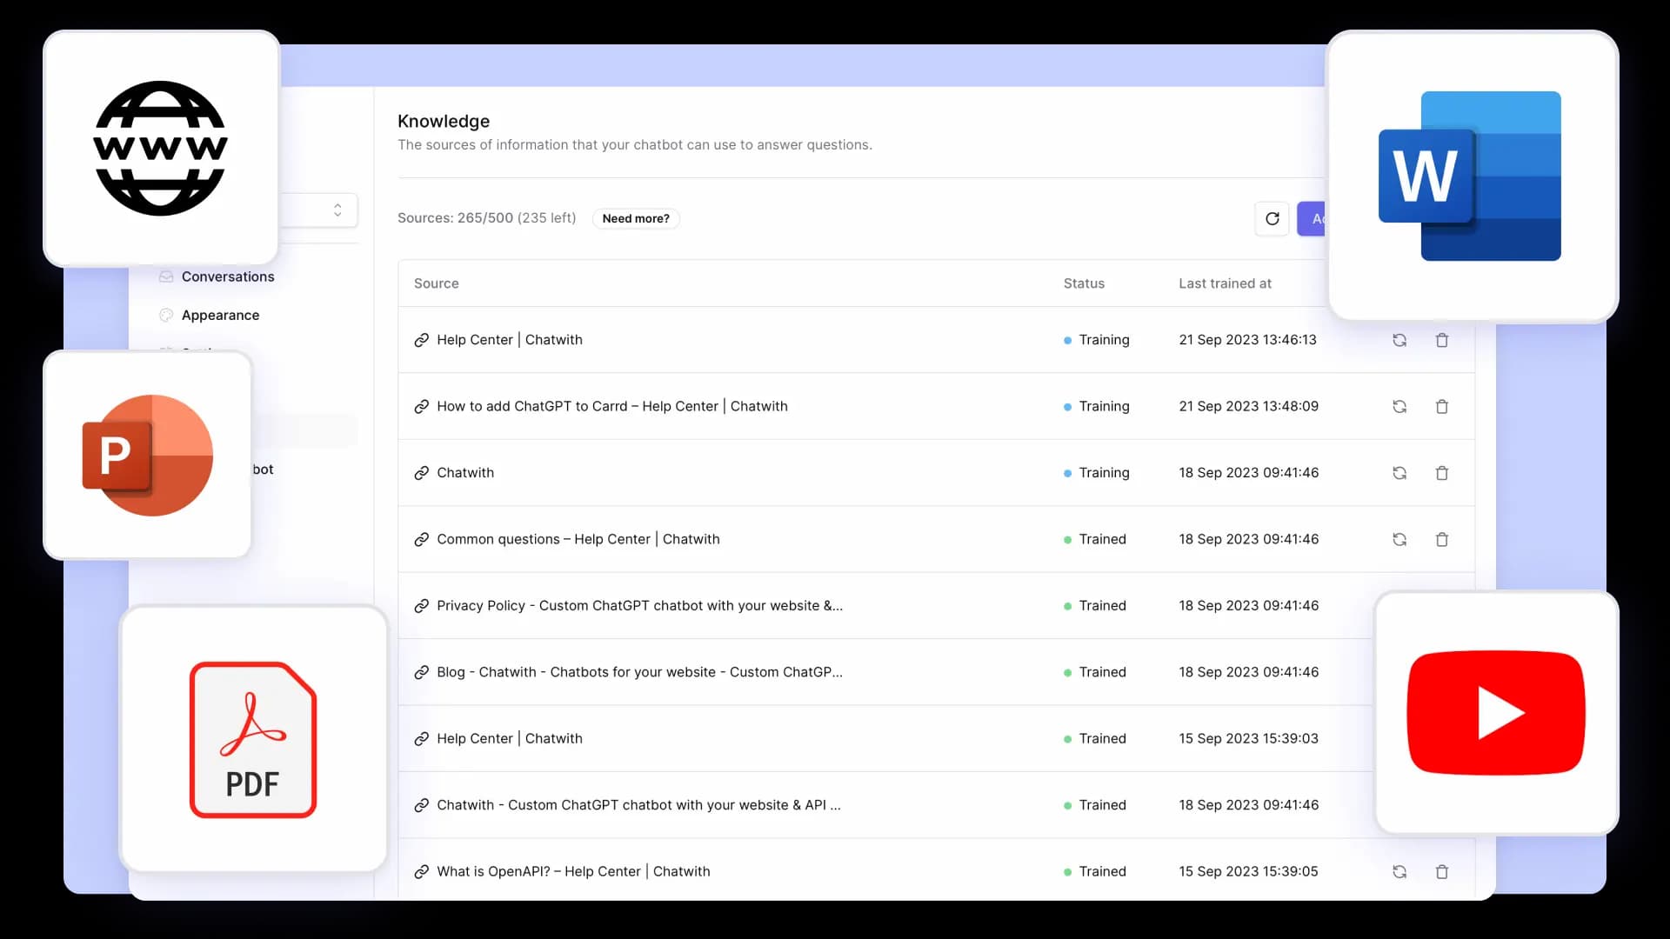Click the Need more? upgrade link
Viewport: 1670px width, 939px height.
coord(636,218)
